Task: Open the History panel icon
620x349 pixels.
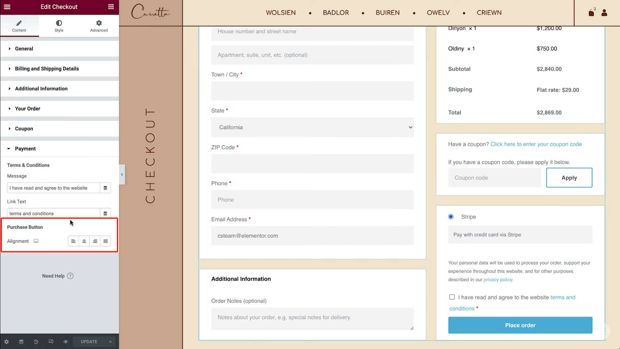Action: point(36,342)
